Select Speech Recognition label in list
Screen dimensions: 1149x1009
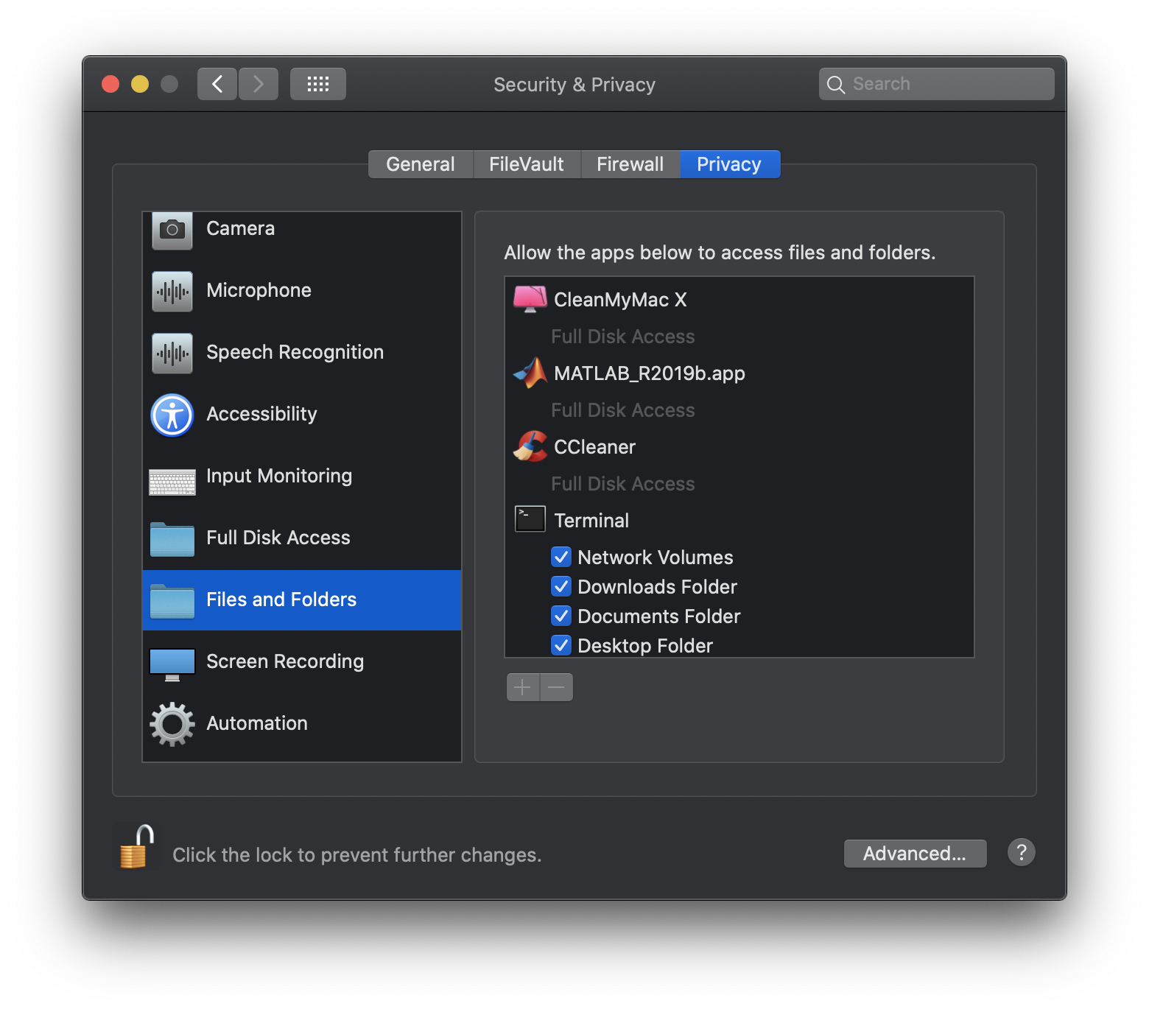(x=295, y=353)
